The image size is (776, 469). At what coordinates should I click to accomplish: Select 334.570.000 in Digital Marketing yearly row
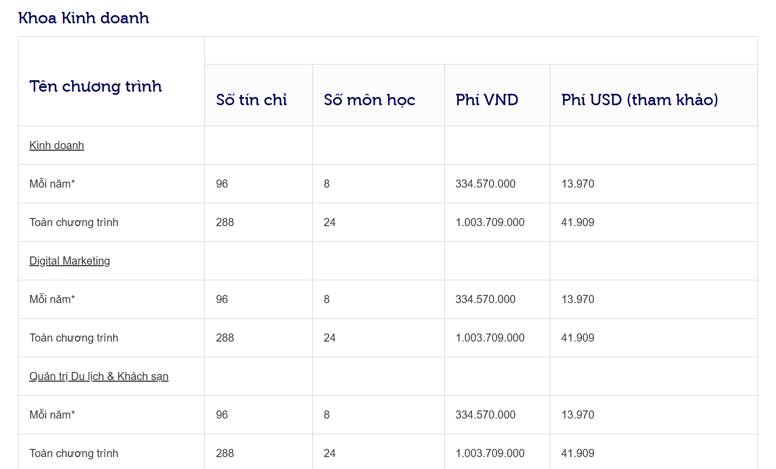click(485, 299)
